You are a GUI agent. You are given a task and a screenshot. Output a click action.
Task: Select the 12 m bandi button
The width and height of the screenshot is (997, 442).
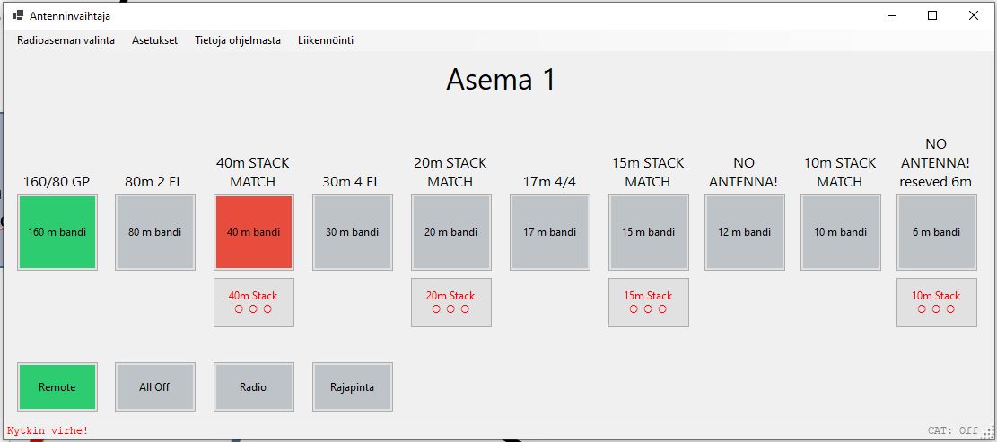[x=745, y=232]
